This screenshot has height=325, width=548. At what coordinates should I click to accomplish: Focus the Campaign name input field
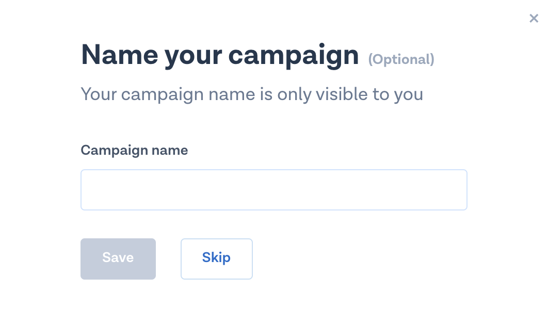point(273,190)
